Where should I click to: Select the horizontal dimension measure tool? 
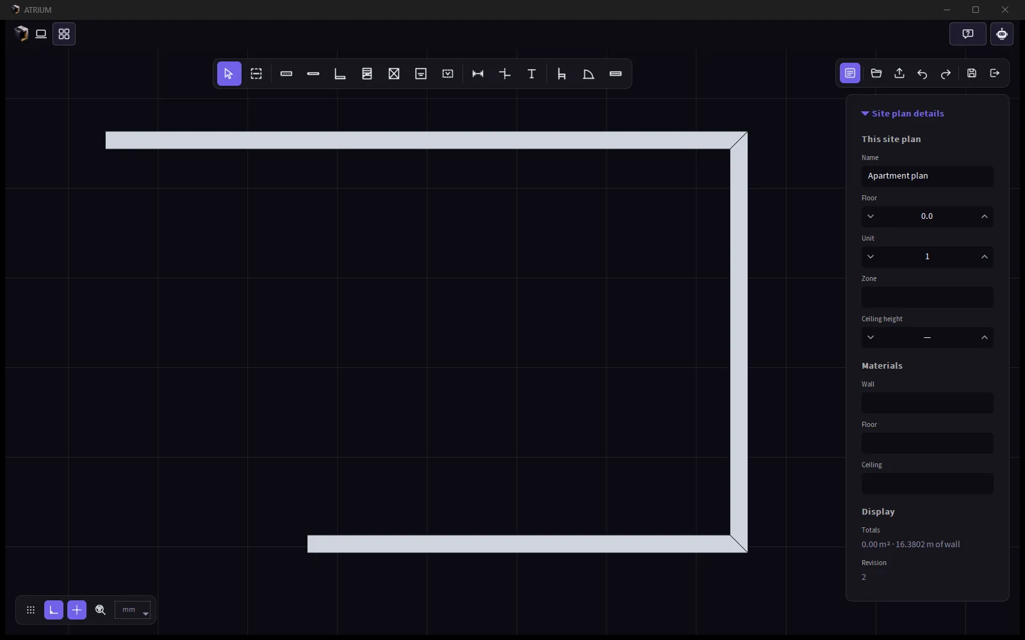pyautogui.click(x=478, y=74)
